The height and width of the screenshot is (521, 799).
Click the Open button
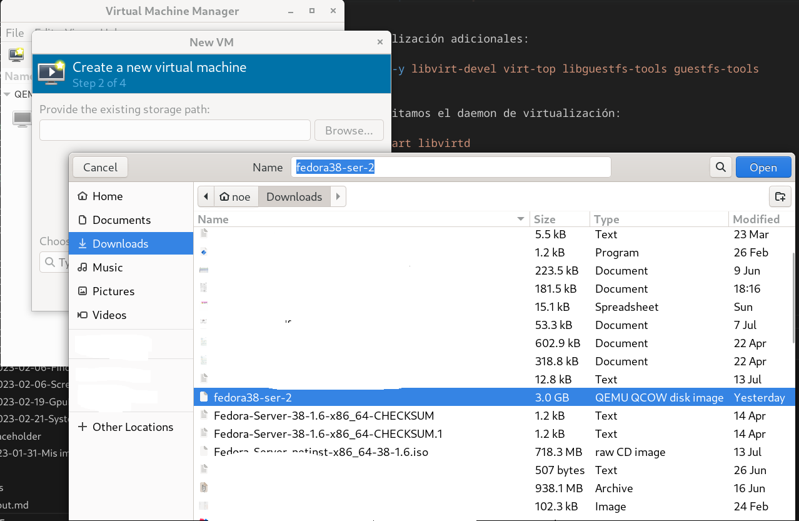763,167
